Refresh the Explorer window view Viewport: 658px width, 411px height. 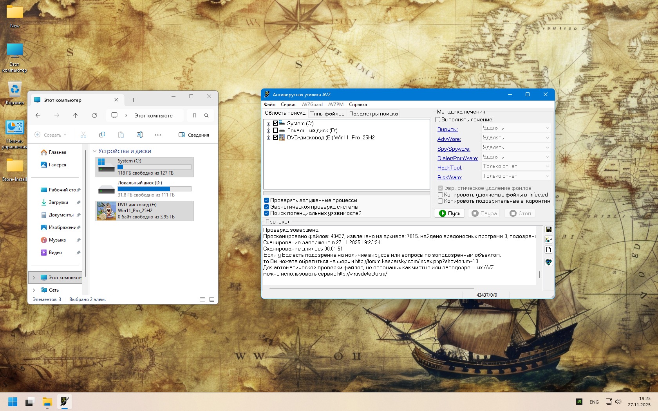point(94,115)
